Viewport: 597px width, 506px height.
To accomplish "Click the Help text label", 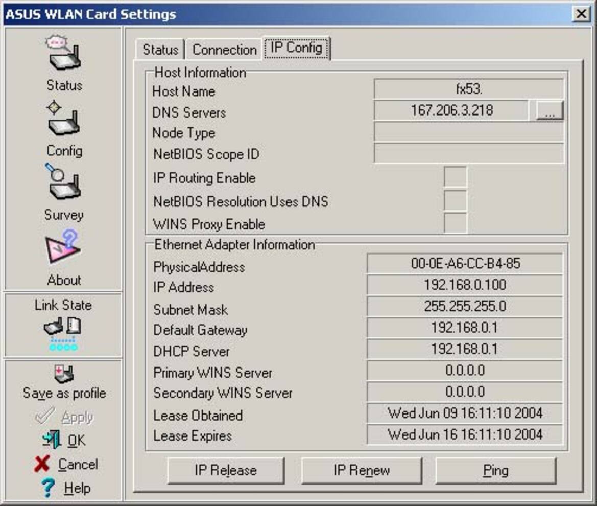I will tap(77, 488).
